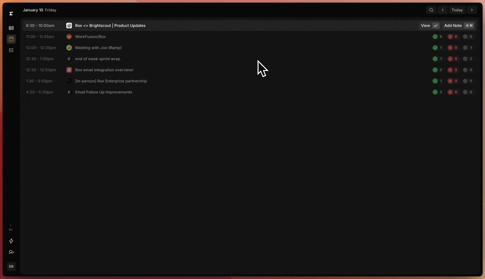Viewport: 485px width, 279px height.
Task: Open the DR profile avatar
Action: (11, 266)
